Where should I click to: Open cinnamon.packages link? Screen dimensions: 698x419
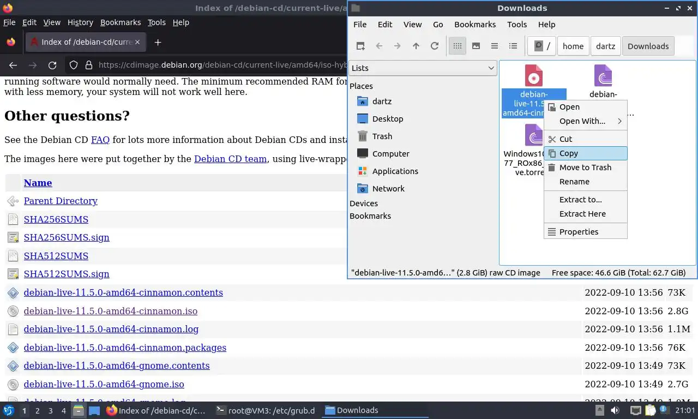[125, 348]
